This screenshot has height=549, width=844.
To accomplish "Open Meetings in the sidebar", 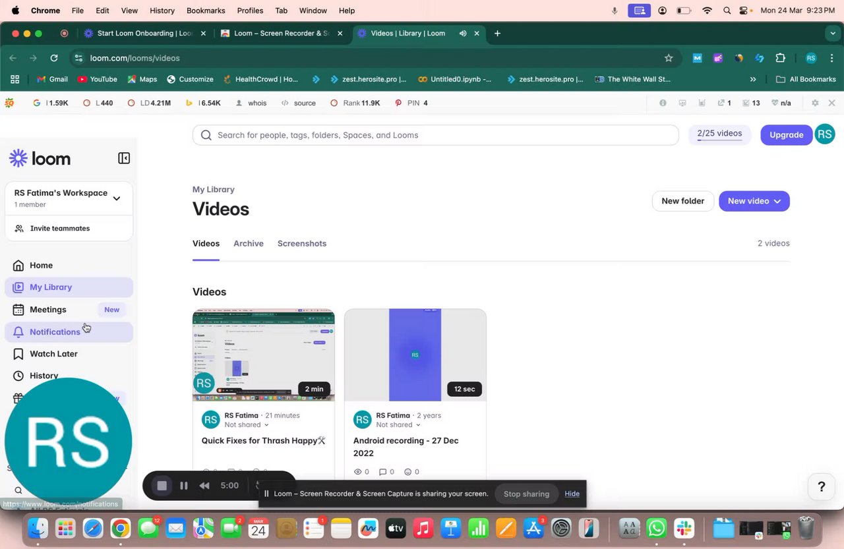I will pos(69,310).
